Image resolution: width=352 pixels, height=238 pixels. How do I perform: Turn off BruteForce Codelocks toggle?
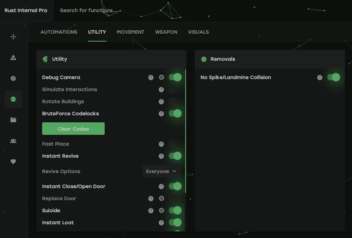coord(175,114)
